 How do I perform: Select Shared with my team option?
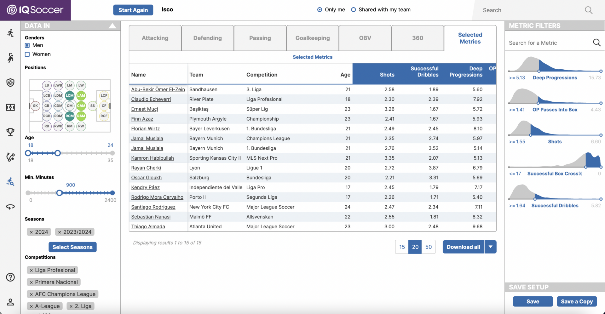(x=354, y=10)
